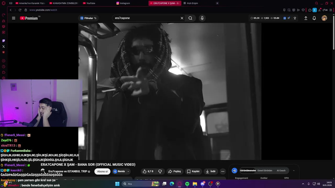The height and width of the screenshot is (188, 335).
Task: Dislike the video
Action: coord(160,171)
